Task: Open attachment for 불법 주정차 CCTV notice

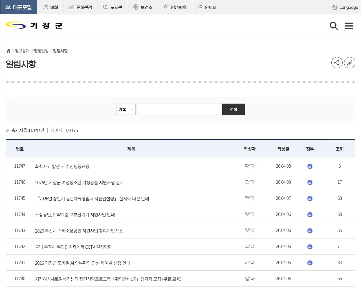Action: pyautogui.click(x=310, y=246)
